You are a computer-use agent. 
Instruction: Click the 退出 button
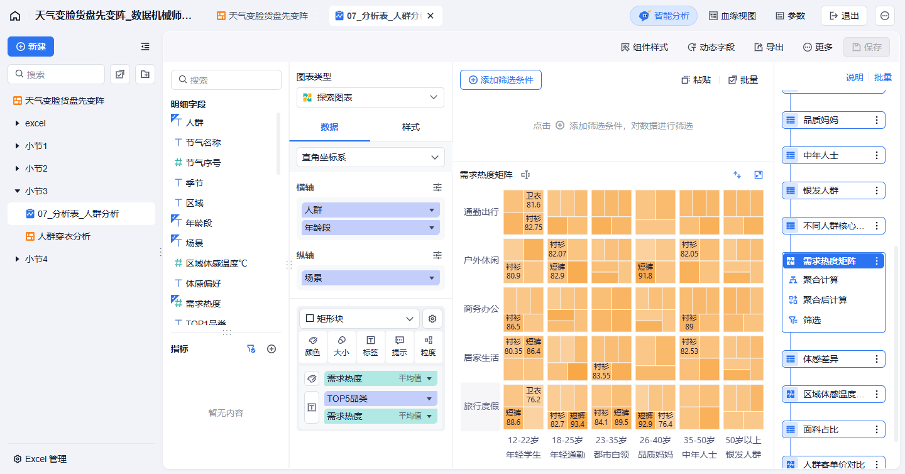(x=844, y=16)
